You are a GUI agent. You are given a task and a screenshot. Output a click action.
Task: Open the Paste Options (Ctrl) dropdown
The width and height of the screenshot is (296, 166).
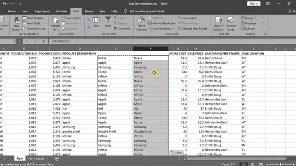(177, 153)
